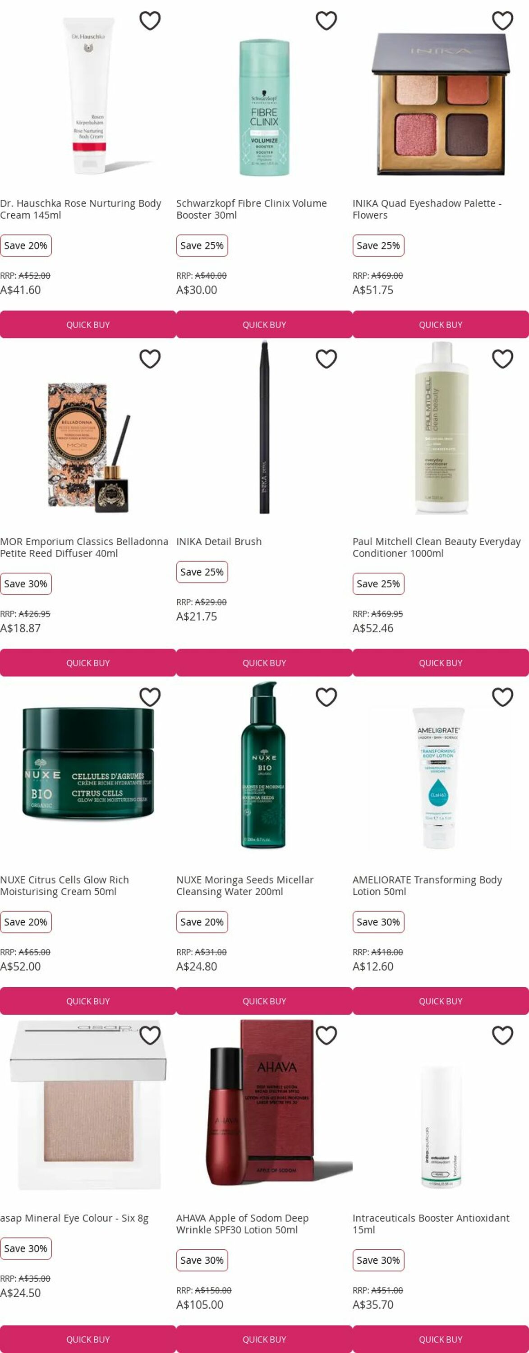Open NUXE Moringa Seeds Micellar Cleansing Water page
The height and width of the screenshot is (1353, 529).
(x=245, y=886)
